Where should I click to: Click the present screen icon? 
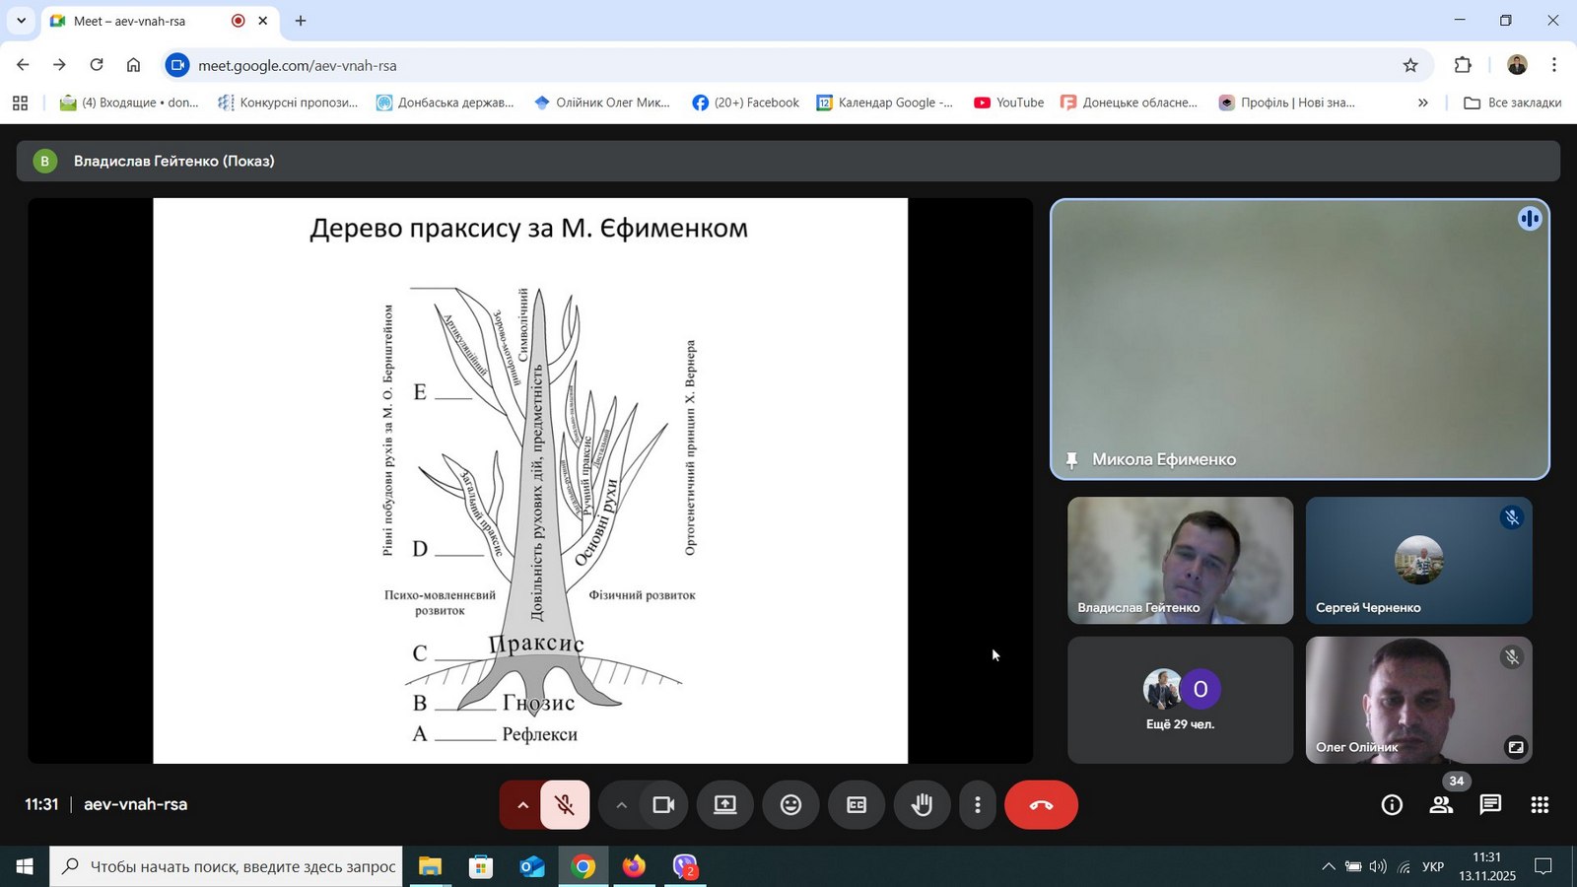tap(725, 805)
